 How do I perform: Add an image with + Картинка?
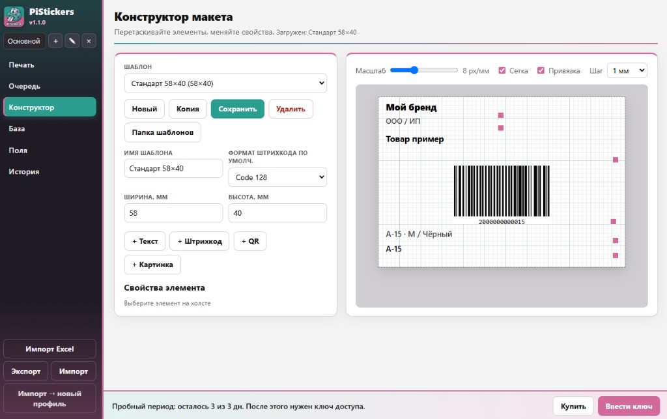click(x=152, y=265)
